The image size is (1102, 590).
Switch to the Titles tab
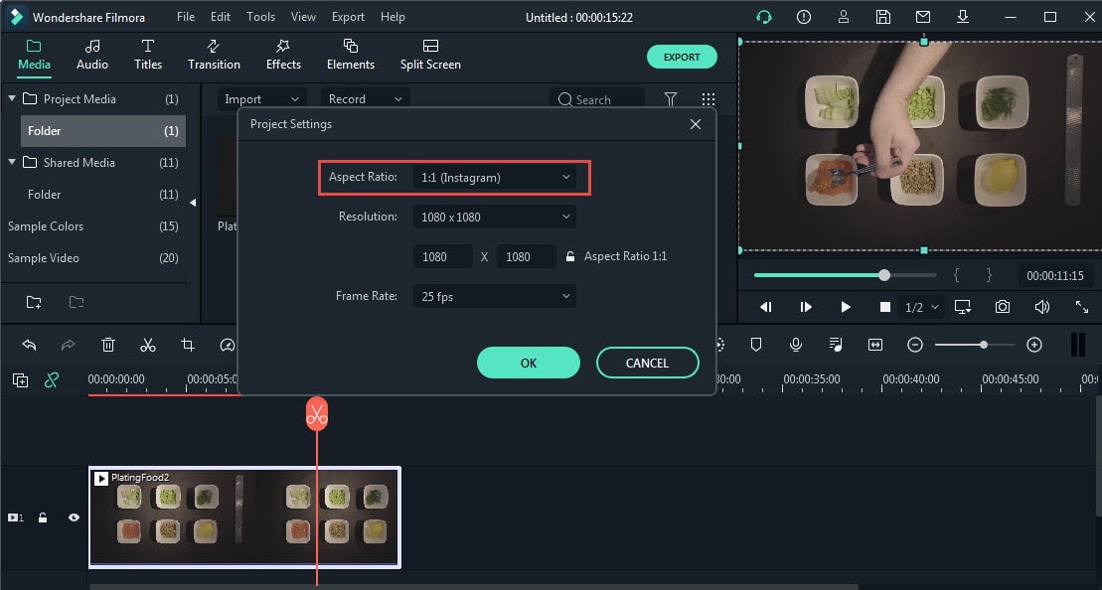click(x=148, y=55)
